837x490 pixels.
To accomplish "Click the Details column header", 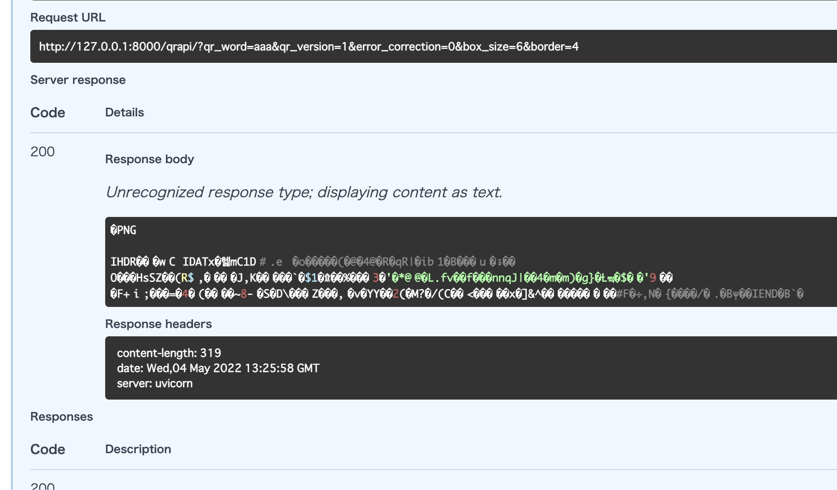I will click(124, 112).
